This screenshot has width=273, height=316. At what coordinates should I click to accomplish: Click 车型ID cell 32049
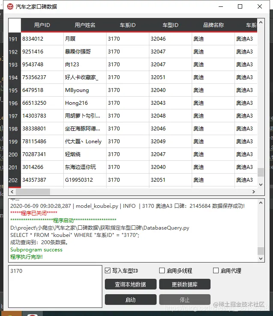click(x=170, y=142)
